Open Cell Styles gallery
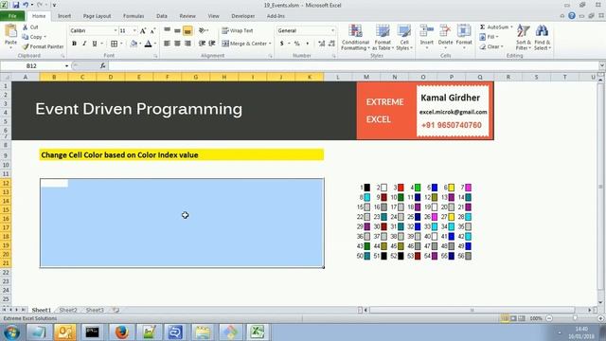The image size is (606, 341). click(404, 38)
